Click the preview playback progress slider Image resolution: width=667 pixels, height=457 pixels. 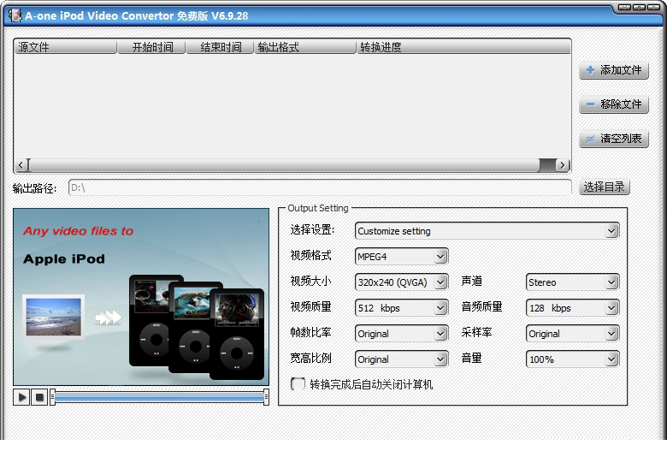(160, 397)
